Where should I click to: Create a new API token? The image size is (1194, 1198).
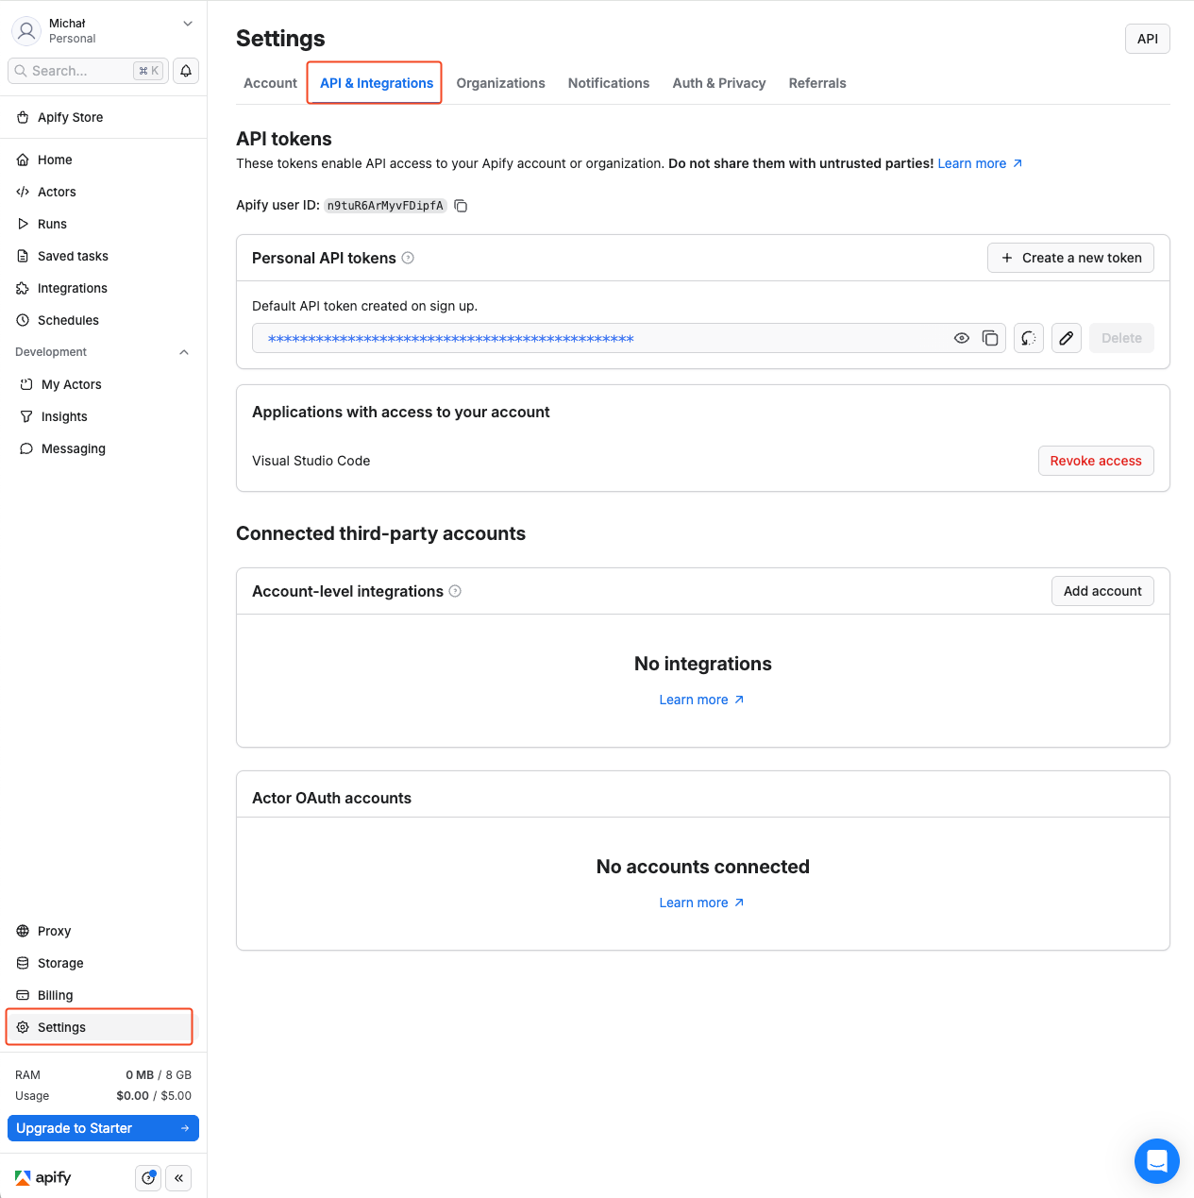(1069, 257)
